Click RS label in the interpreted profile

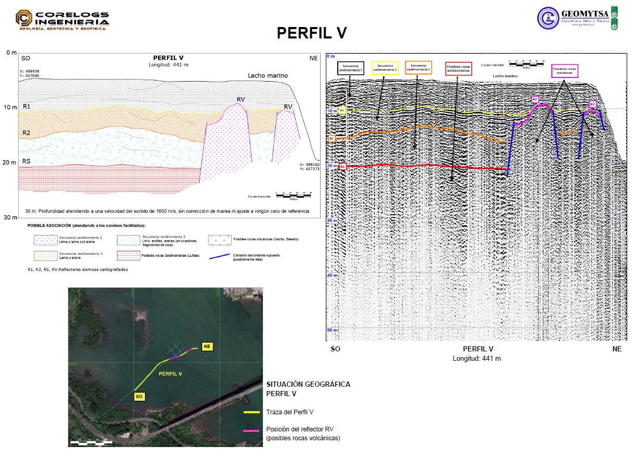[26, 162]
